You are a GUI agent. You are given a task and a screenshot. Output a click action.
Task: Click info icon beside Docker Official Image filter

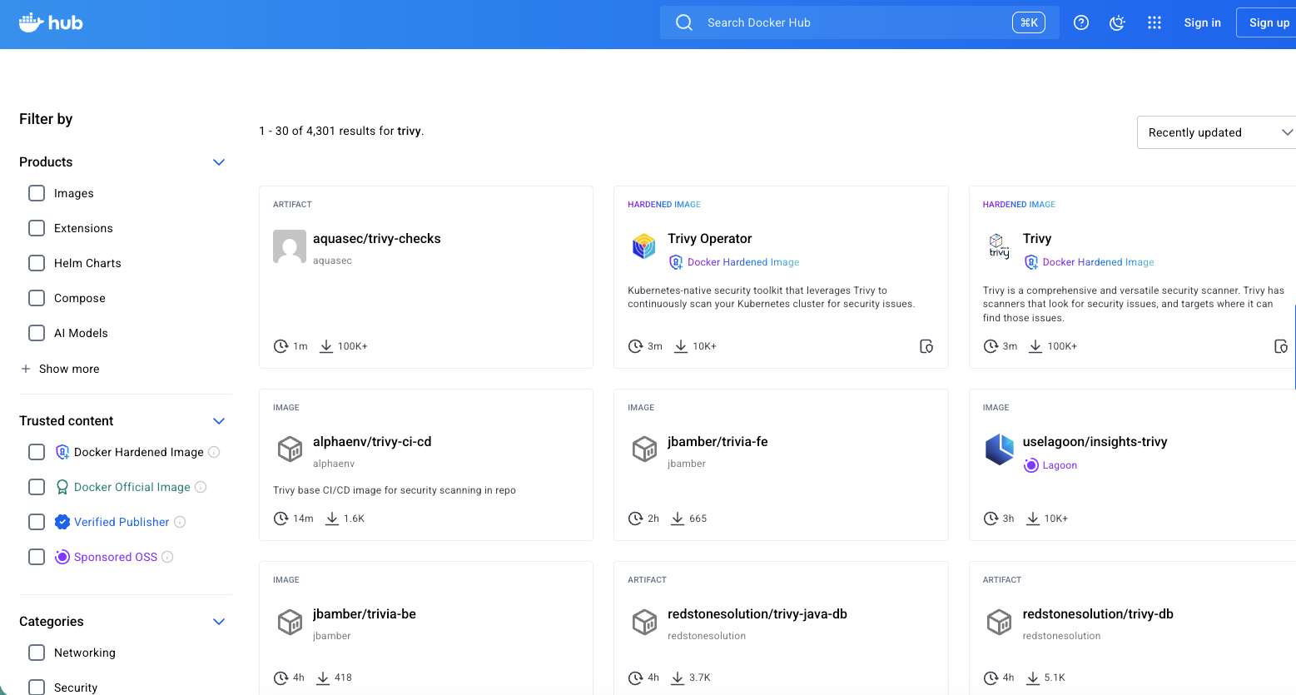click(x=201, y=487)
